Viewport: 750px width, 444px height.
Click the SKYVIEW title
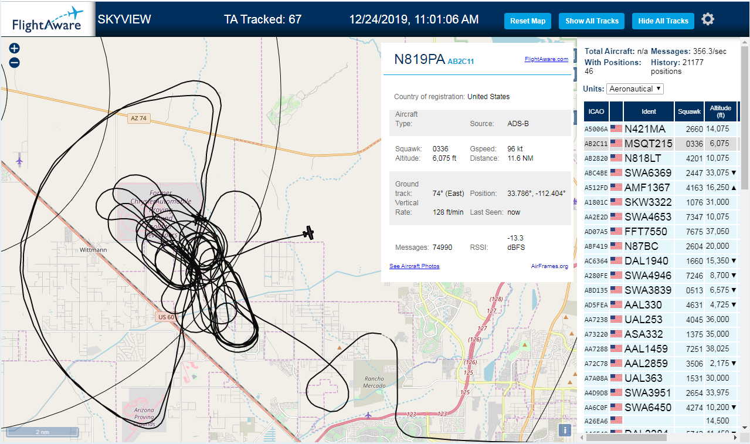pos(124,19)
